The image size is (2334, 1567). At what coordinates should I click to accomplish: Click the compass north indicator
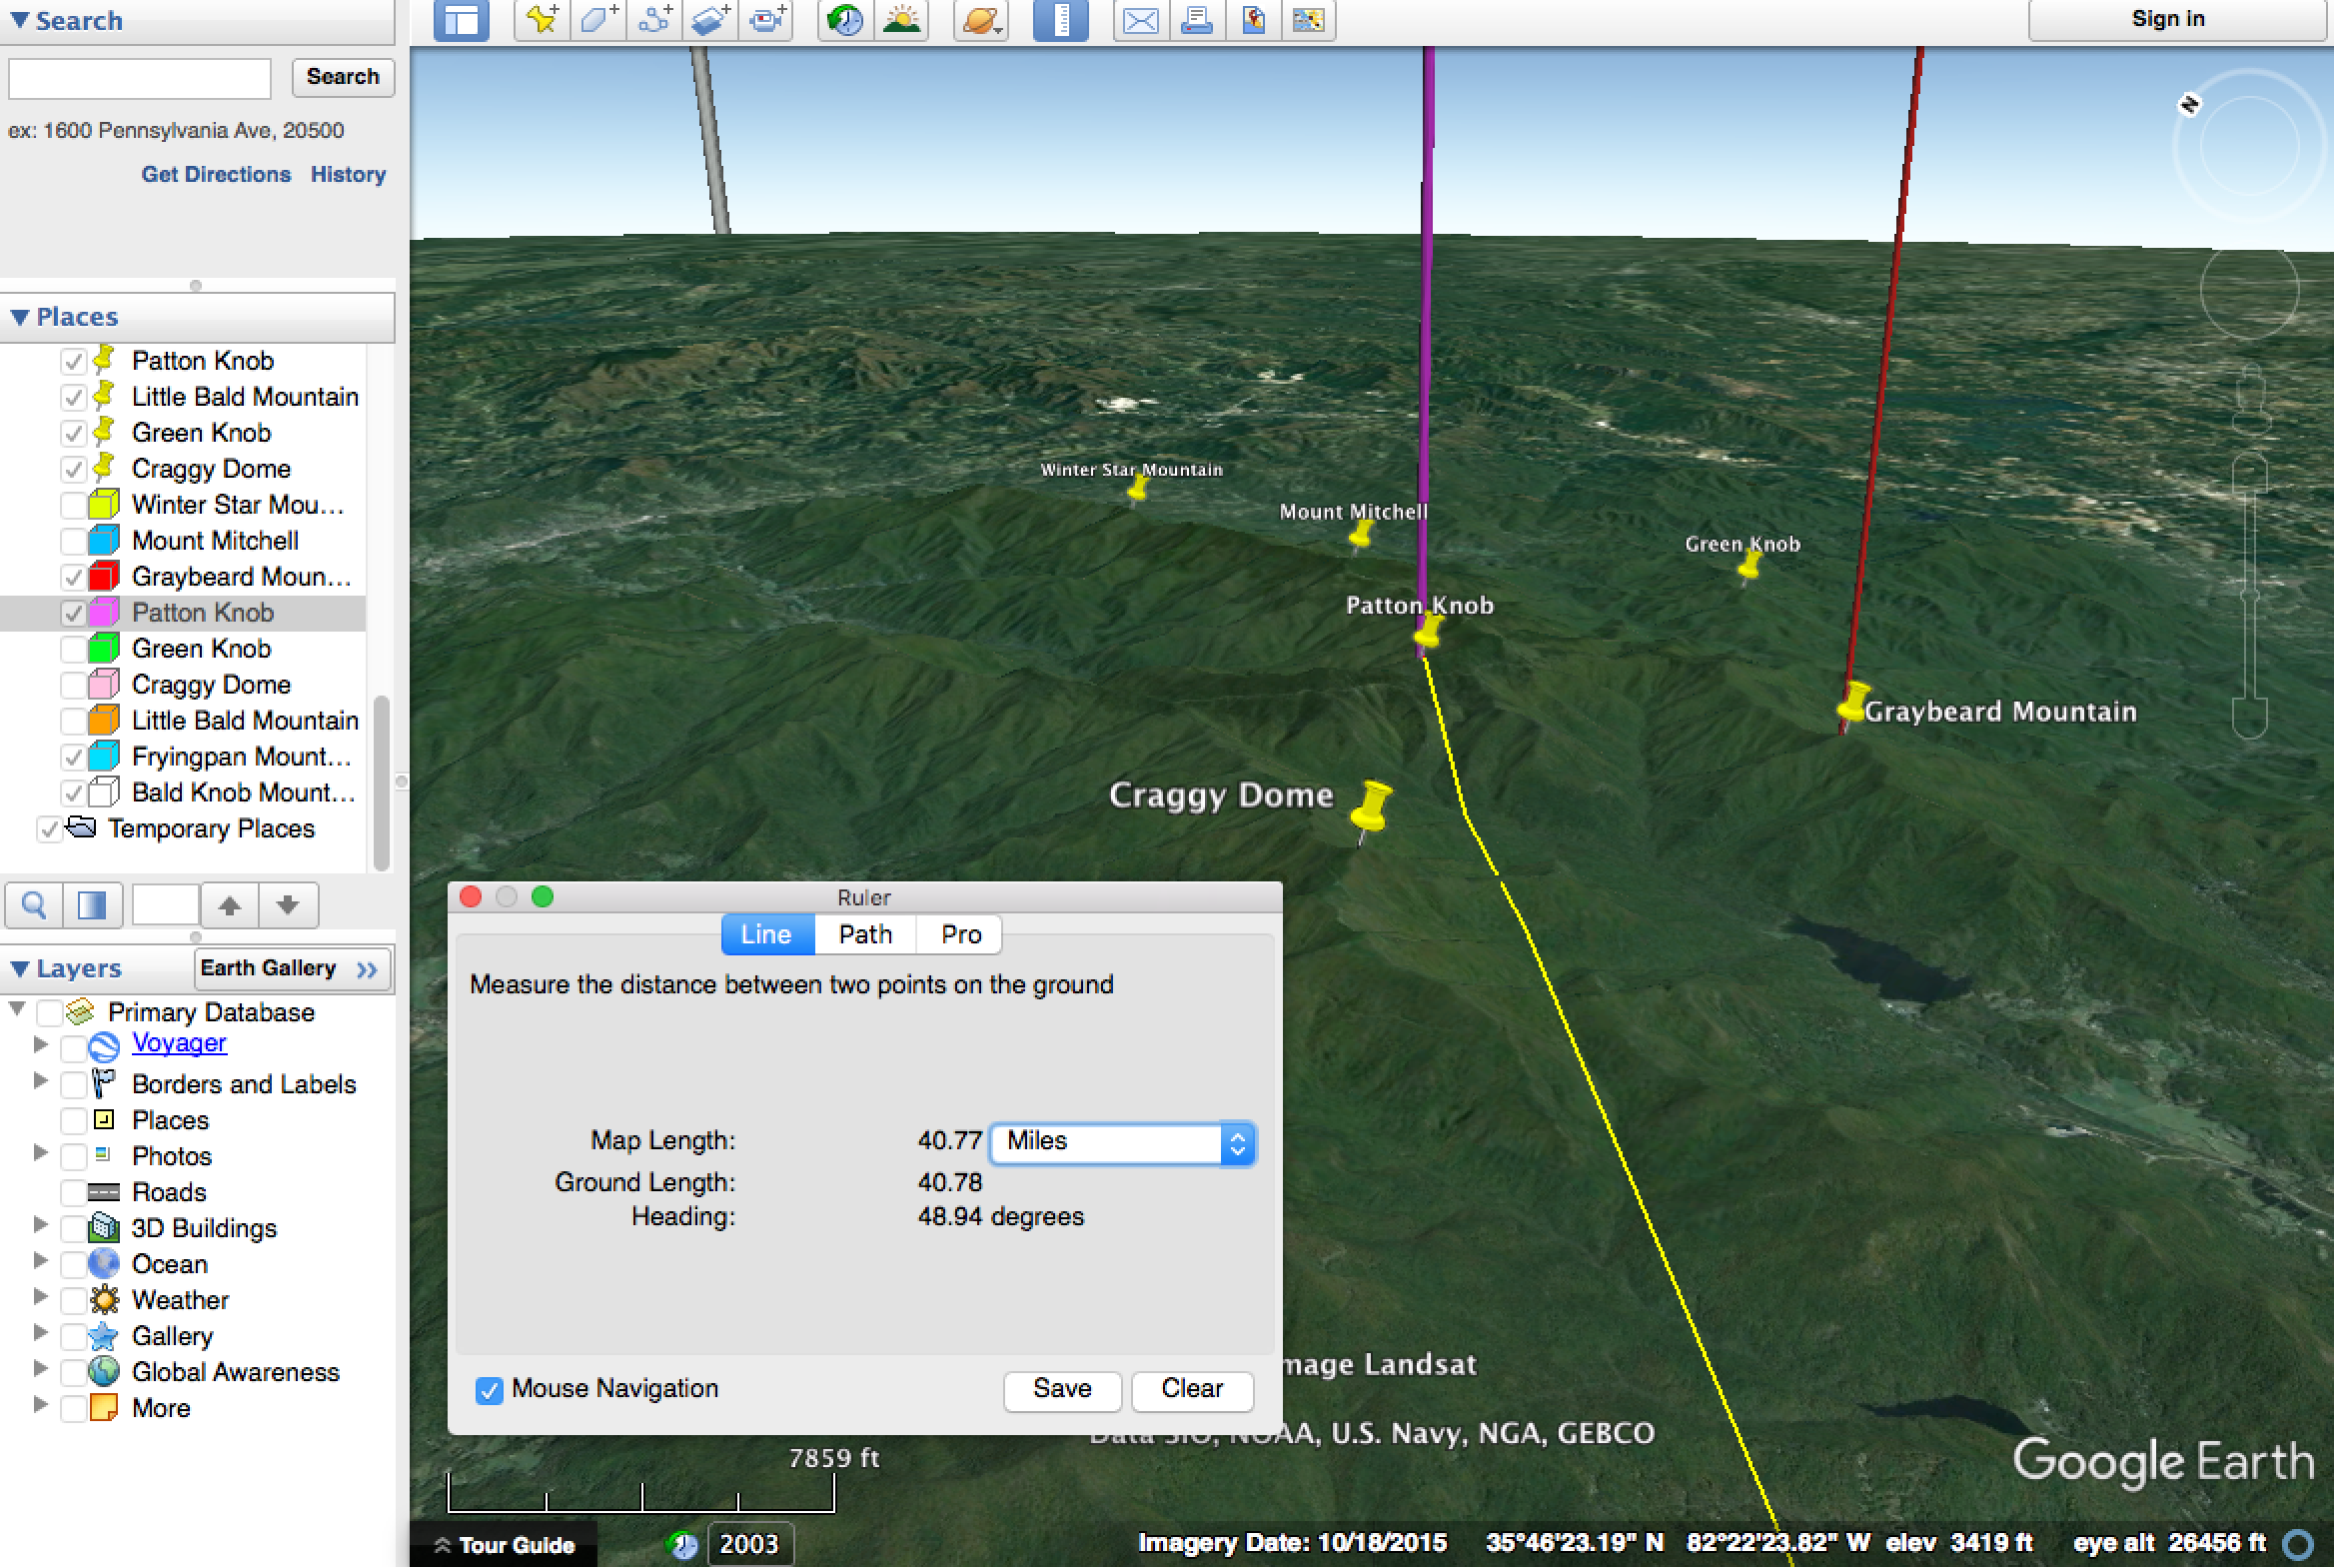(x=2189, y=104)
